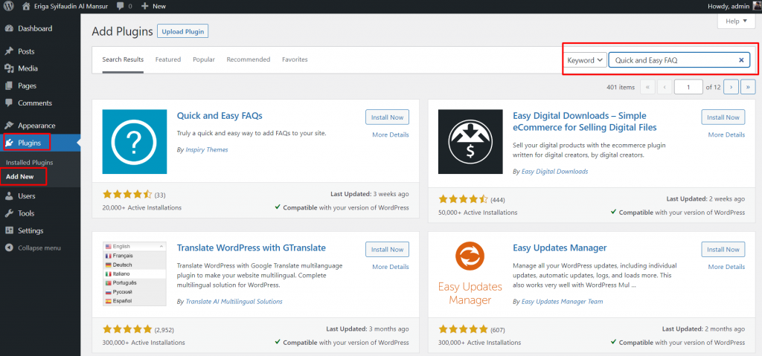Click the Quick and Easy FAQs plugin icon

pyautogui.click(x=134, y=142)
